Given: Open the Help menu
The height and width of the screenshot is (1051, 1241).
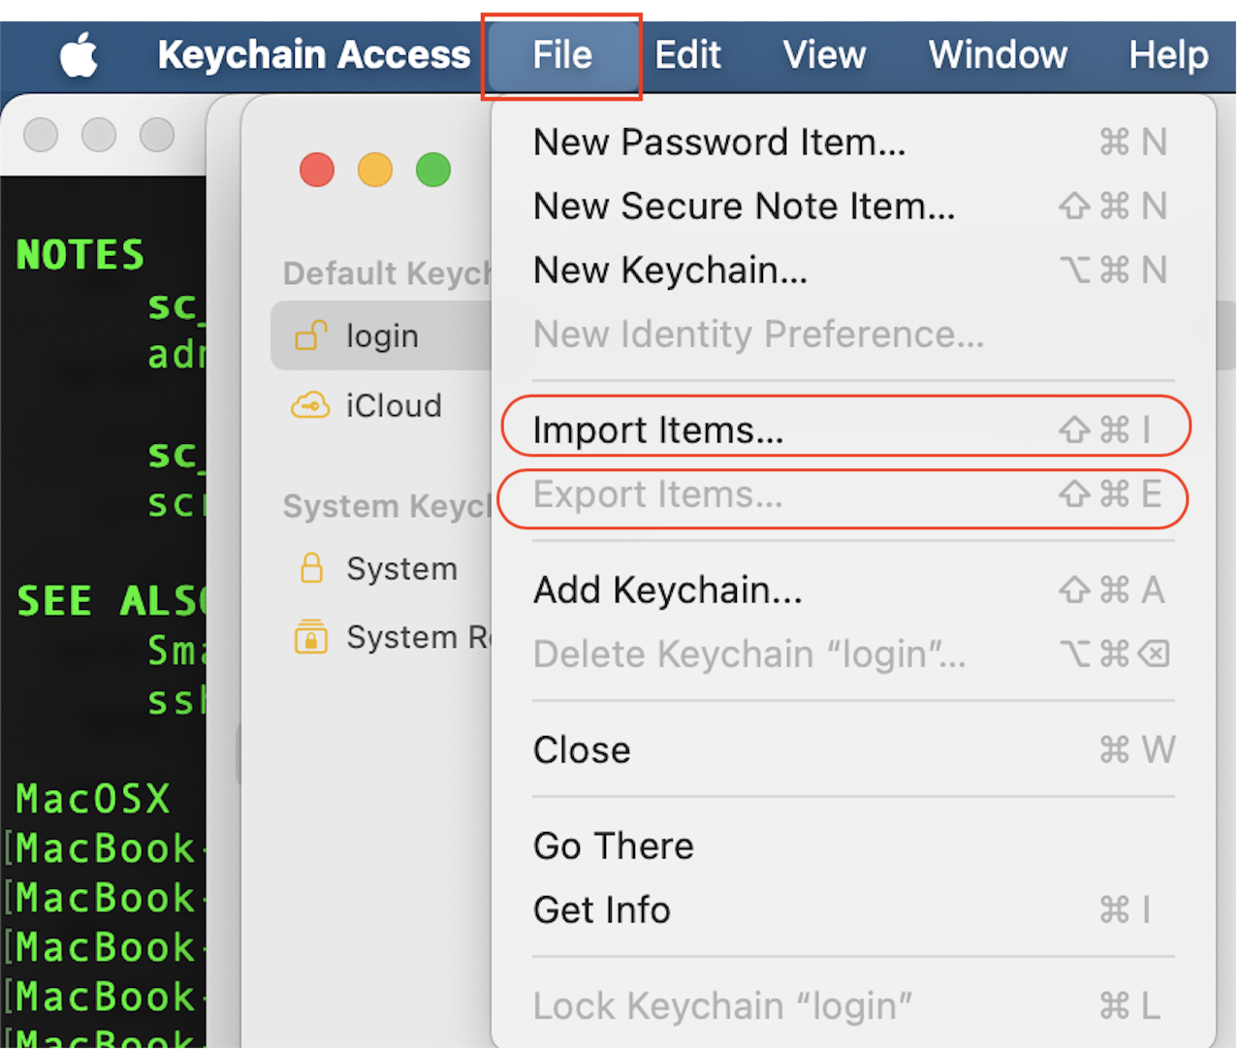Looking at the screenshot, I should tap(1167, 55).
